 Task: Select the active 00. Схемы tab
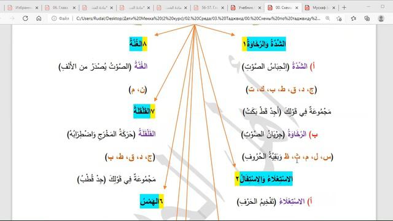coord(282,8)
